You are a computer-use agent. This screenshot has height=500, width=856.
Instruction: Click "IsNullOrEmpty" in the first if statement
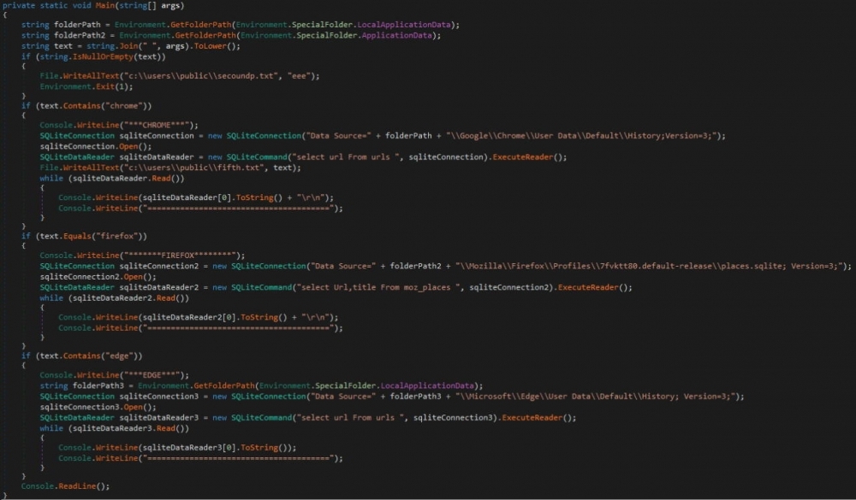(104, 56)
